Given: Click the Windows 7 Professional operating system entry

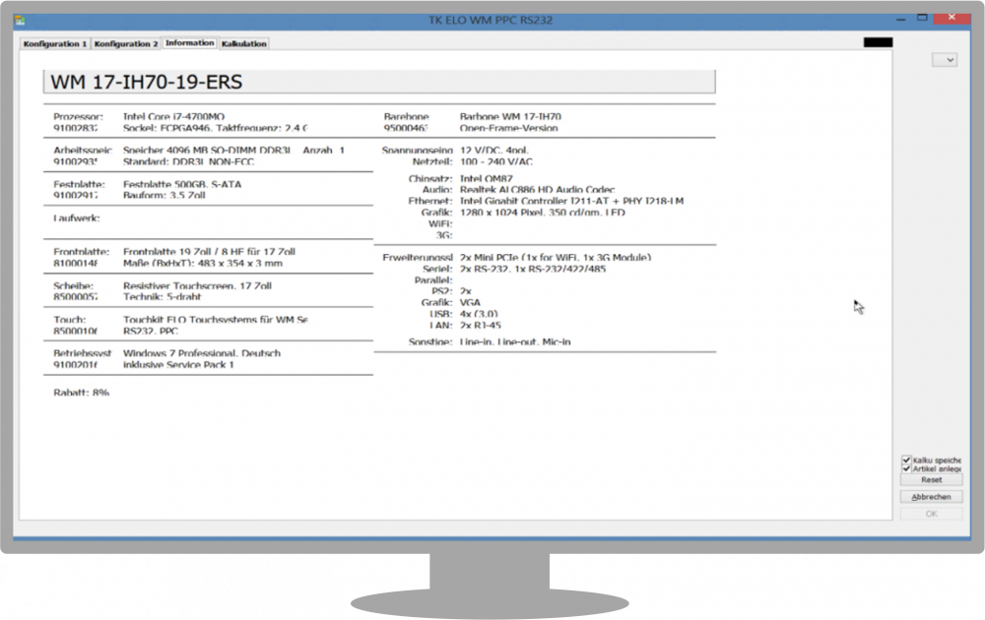Looking at the screenshot, I should click(201, 353).
